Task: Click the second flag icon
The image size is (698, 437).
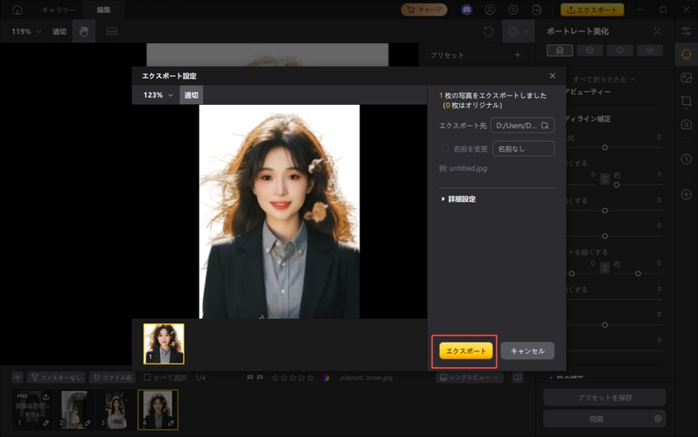Action: click(260, 378)
